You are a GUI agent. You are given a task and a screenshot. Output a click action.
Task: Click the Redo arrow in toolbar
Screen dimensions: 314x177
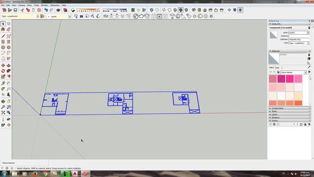52,10
